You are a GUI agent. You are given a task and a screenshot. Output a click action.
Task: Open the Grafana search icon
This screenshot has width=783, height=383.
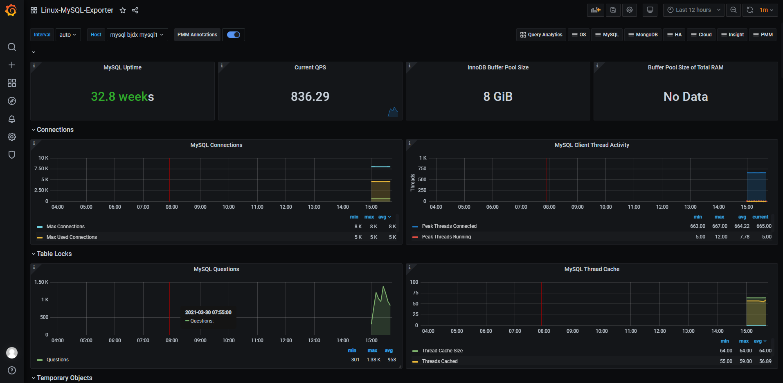(x=12, y=47)
